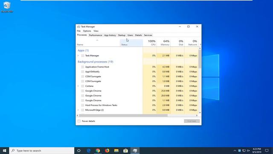Click the Cortana 0 MB memory cell
The height and width of the screenshot is (154, 273).
tap(164, 86)
